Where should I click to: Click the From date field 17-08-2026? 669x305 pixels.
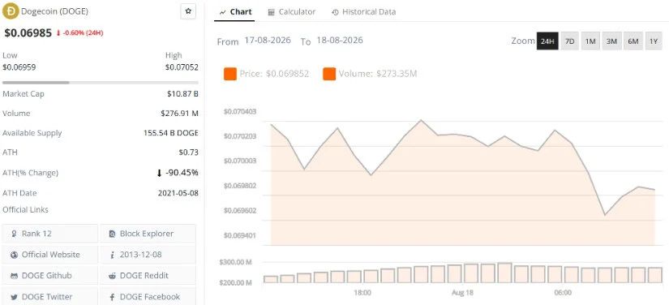[x=268, y=41]
